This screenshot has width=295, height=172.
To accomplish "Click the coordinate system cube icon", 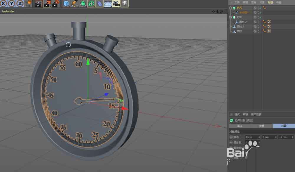I will point(29,4).
